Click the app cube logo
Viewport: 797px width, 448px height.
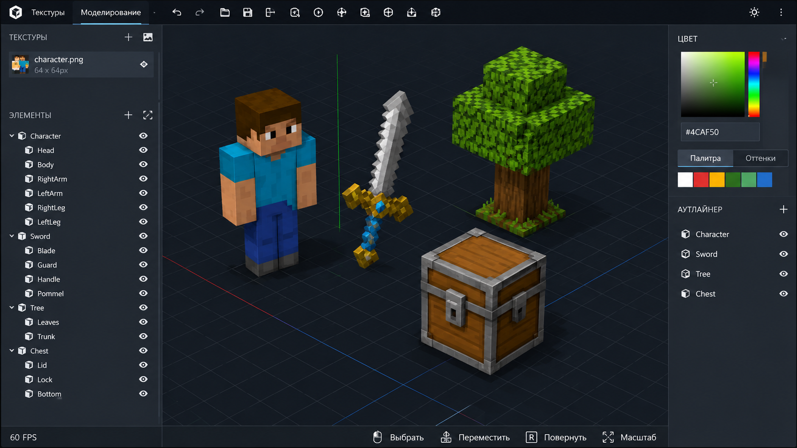coord(16,12)
